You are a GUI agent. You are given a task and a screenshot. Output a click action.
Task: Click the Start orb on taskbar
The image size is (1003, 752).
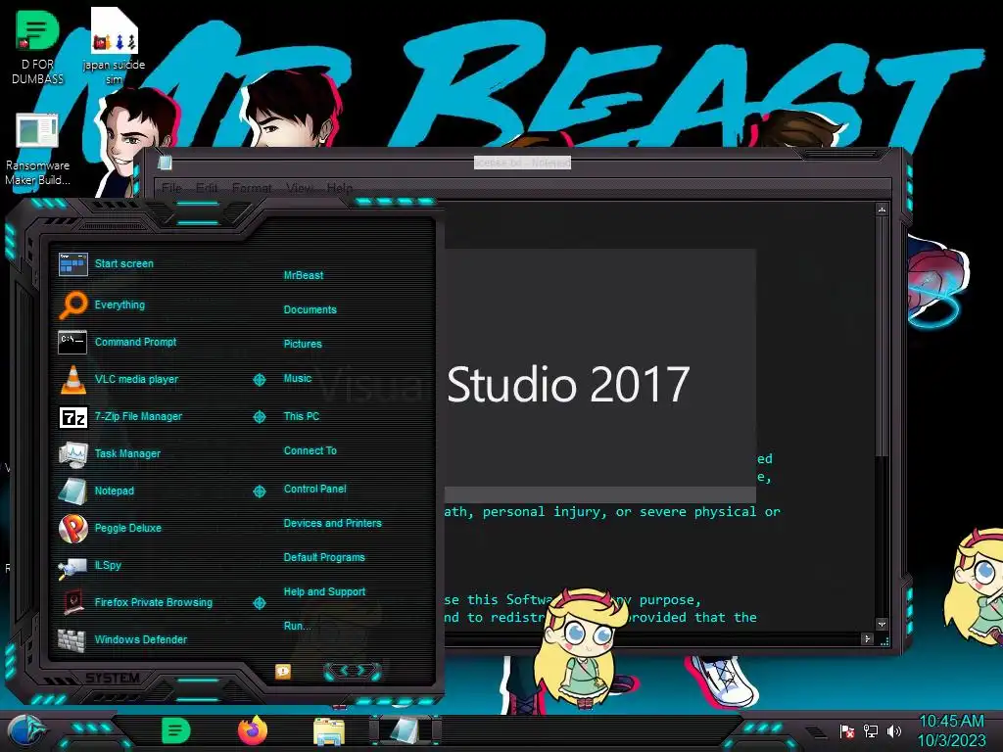pos(26,732)
